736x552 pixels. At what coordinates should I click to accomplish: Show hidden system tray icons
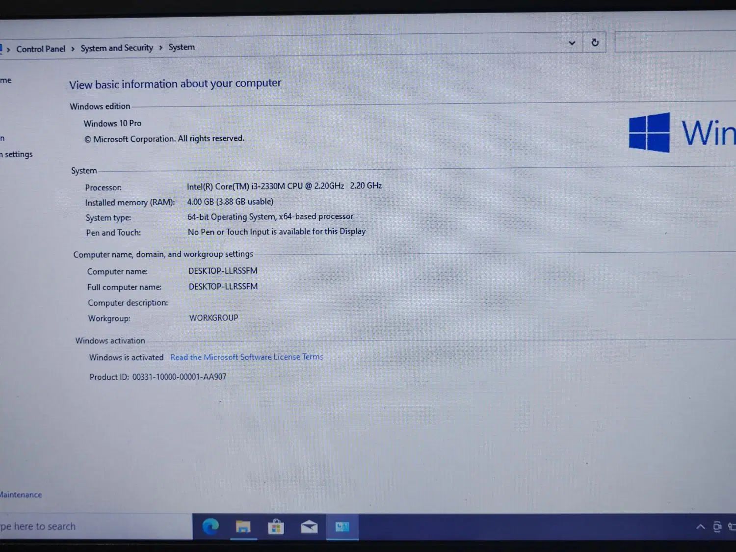[700, 527]
